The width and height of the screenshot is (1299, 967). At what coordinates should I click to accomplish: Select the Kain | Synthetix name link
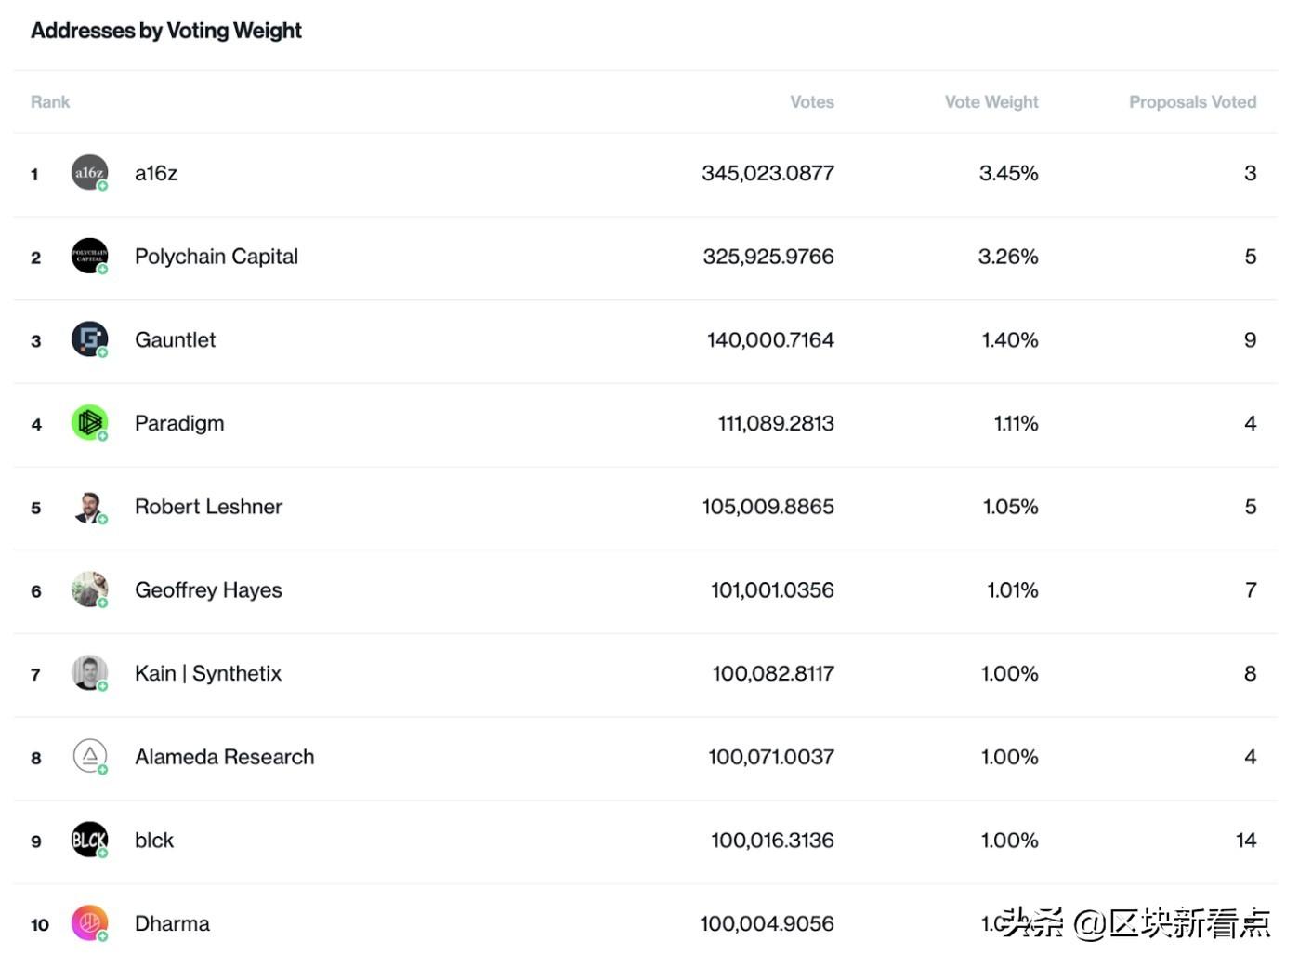[208, 673]
